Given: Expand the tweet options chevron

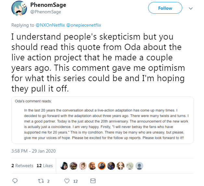Looking at the screenshot, I should pyautogui.click(x=191, y=8).
